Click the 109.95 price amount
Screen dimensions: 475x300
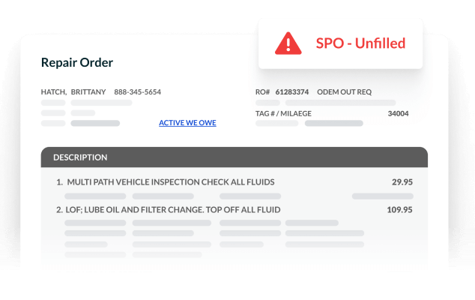coord(399,210)
